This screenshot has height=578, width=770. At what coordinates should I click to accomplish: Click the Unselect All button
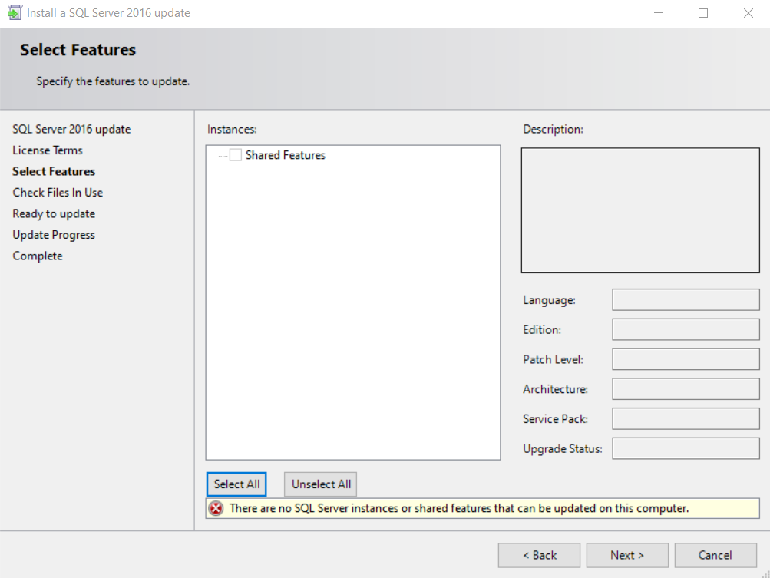321,484
